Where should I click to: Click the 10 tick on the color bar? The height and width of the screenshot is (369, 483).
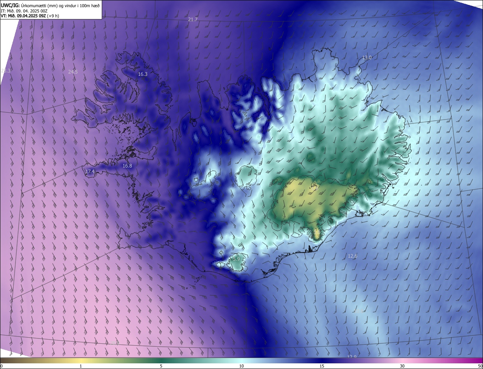pos(241,366)
